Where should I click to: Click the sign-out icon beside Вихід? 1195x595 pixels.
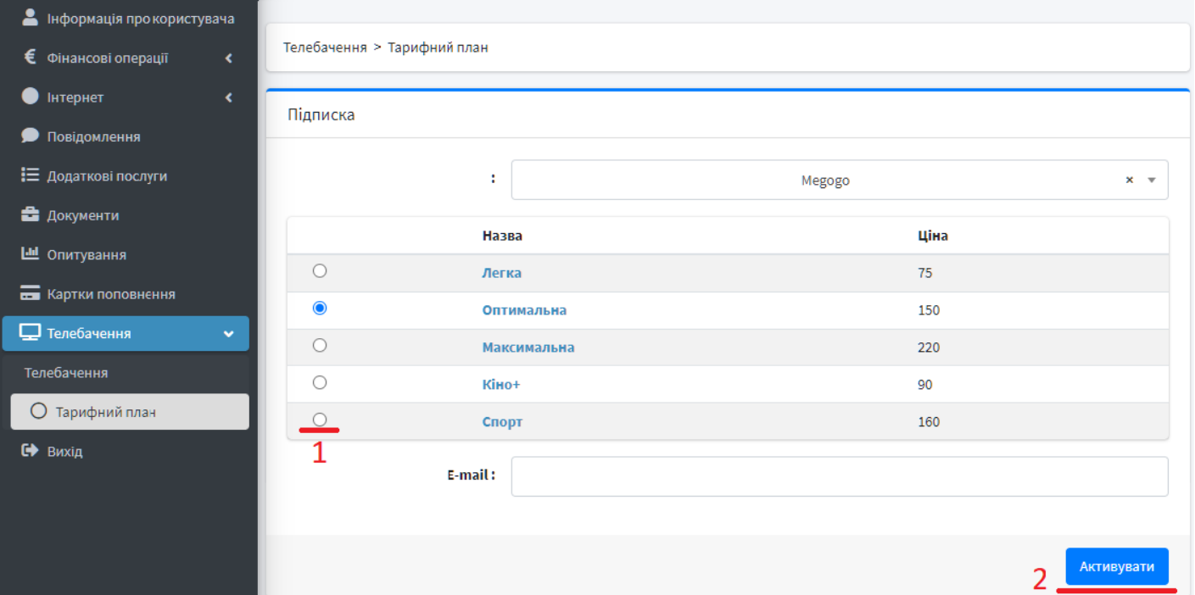[31, 451]
